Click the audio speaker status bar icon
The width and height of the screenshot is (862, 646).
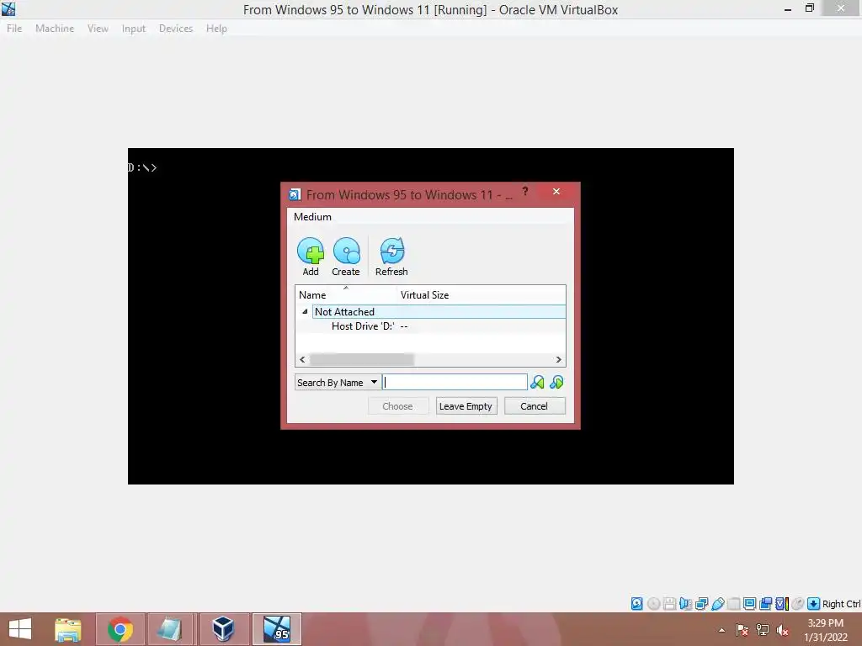[685, 604]
